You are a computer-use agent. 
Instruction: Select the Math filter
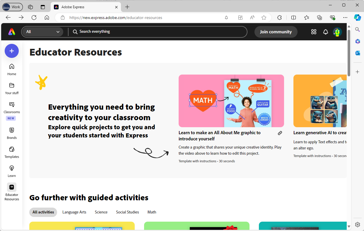[x=152, y=212]
